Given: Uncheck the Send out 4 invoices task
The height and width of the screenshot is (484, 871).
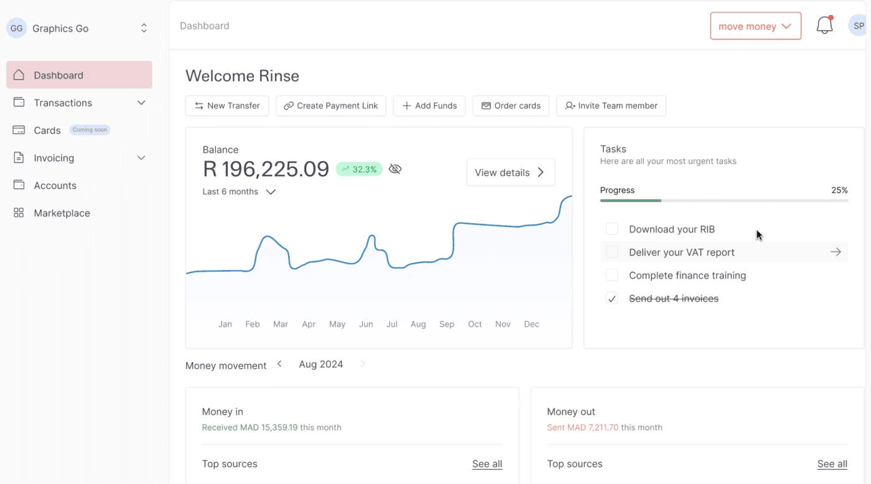Looking at the screenshot, I should point(612,299).
